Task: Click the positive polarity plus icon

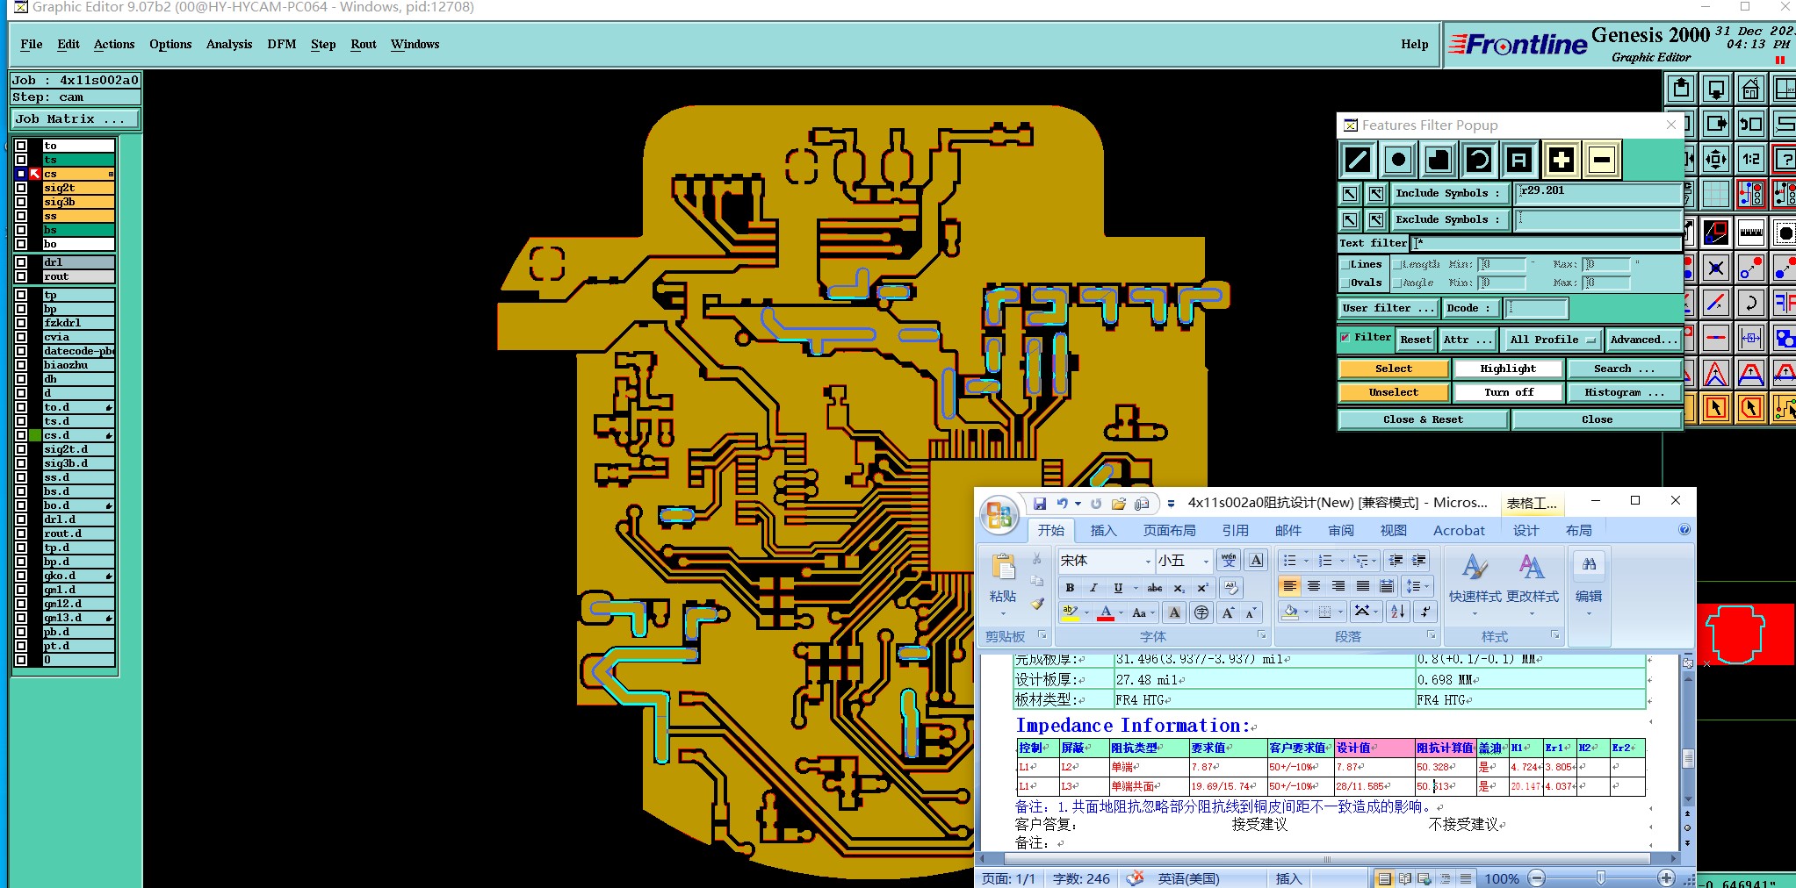Action: click(1561, 160)
